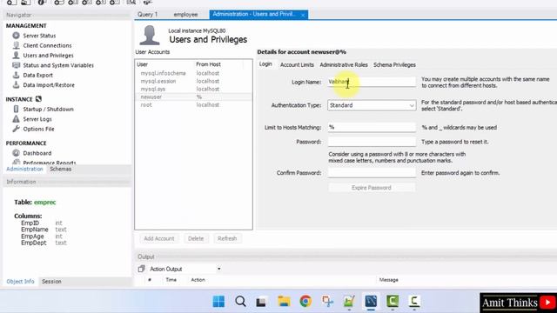Image resolution: width=557 pixels, height=313 pixels.
Task: Click the Password field
Action: (372, 142)
